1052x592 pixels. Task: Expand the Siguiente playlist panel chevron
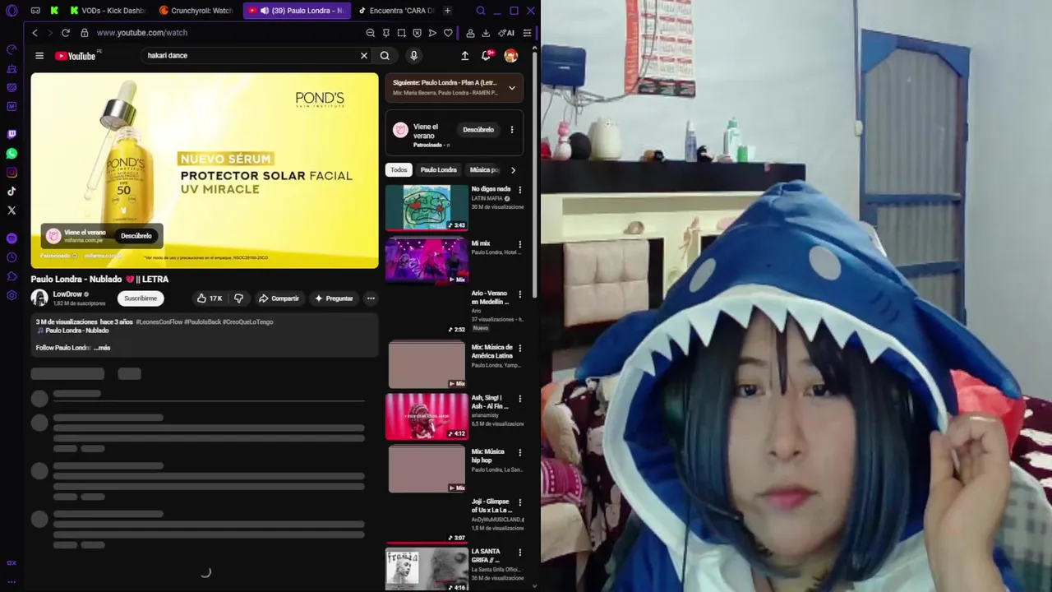pos(512,88)
